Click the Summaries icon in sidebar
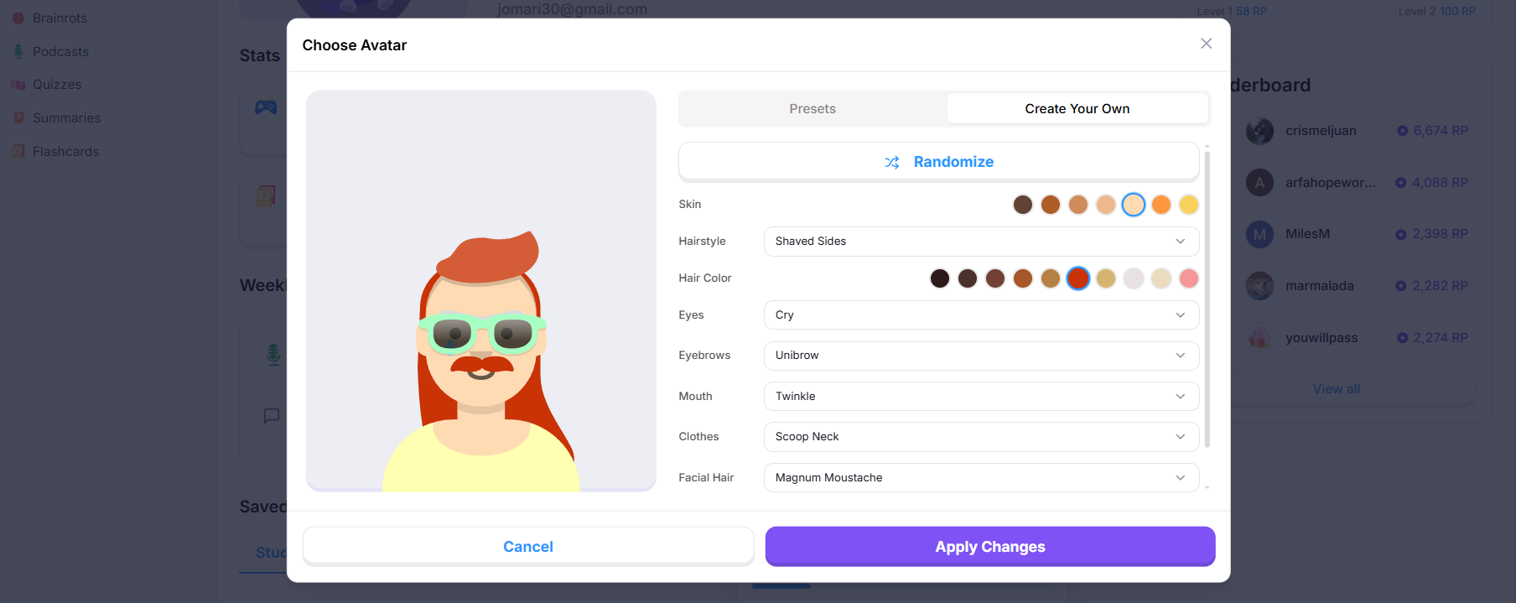Screen dimensions: 1516x603 point(18,118)
